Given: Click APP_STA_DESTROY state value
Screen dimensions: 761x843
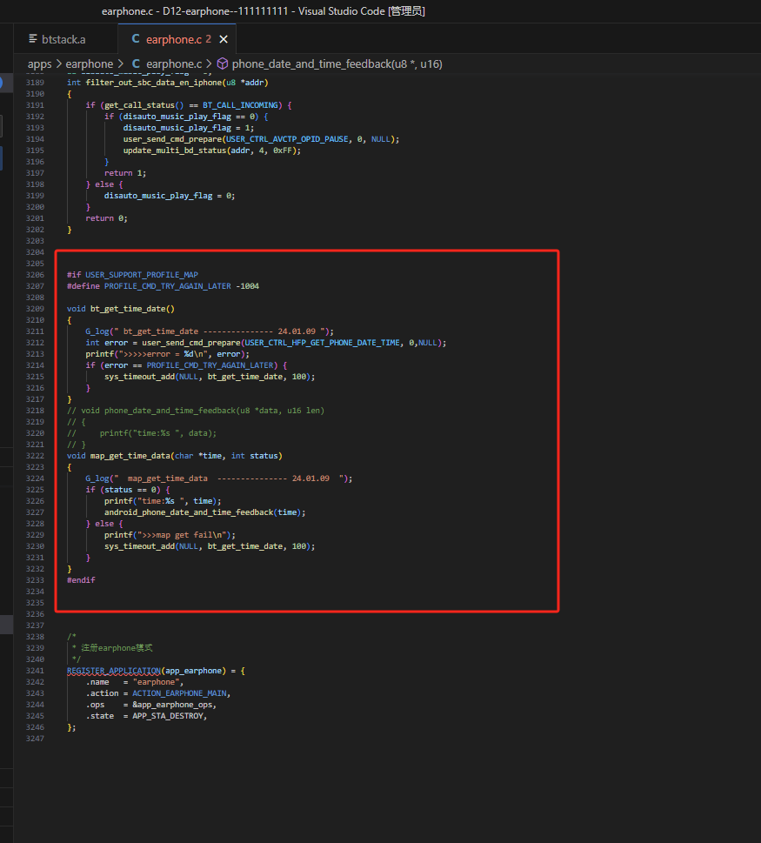Looking at the screenshot, I should click(168, 716).
